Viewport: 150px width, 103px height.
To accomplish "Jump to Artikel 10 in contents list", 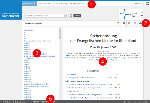I will pyautogui.click(x=28, y=71).
